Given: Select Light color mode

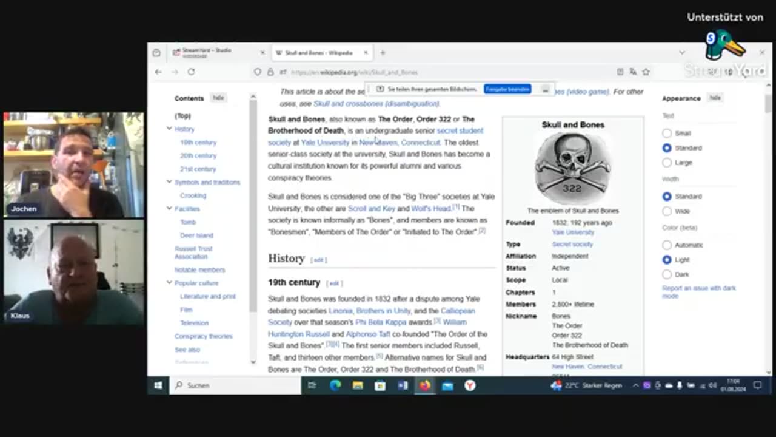Looking at the screenshot, I should click(x=667, y=260).
